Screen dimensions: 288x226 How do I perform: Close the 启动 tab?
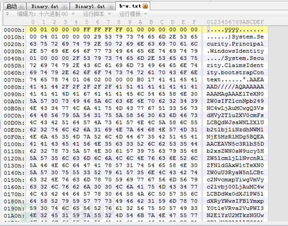click(22, 7)
